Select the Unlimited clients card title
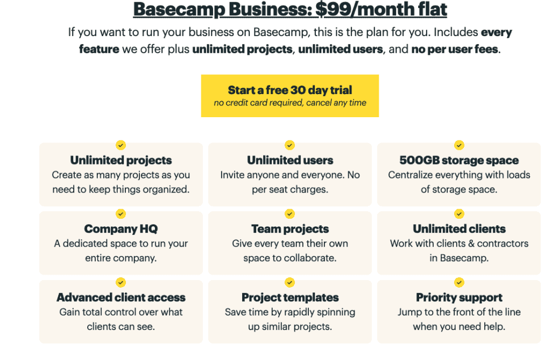This screenshot has width=551, height=351. tap(459, 229)
